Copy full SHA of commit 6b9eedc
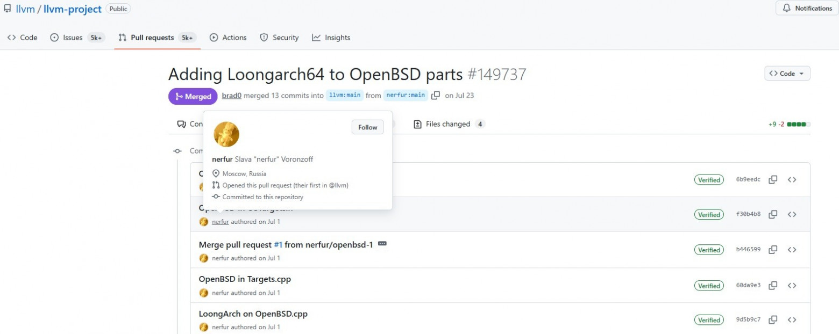 (x=773, y=179)
